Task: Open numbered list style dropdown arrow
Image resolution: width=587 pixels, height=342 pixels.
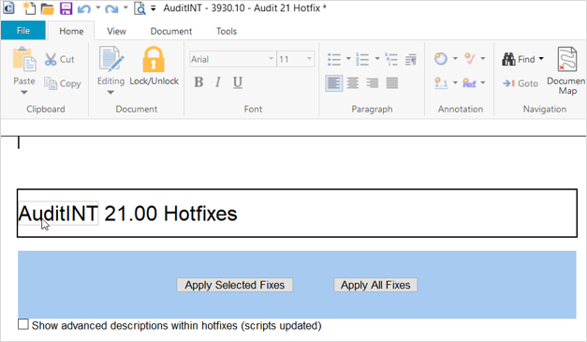Action: [x=377, y=59]
